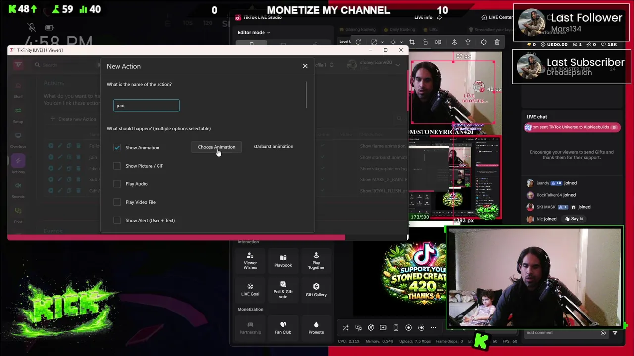Check the Play Audio box
The height and width of the screenshot is (356, 634).
tap(117, 184)
